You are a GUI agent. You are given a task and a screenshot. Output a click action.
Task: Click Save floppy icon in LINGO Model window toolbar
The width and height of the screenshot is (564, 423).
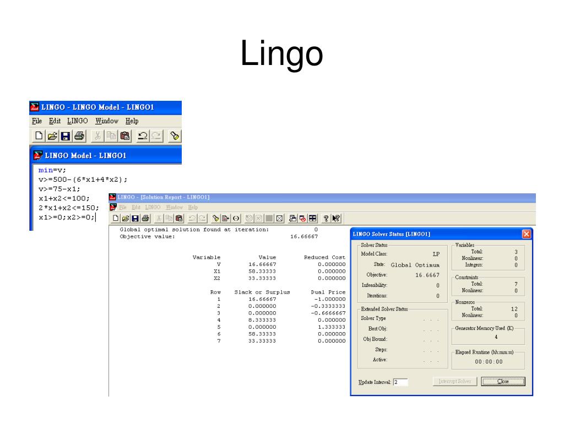(x=66, y=136)
